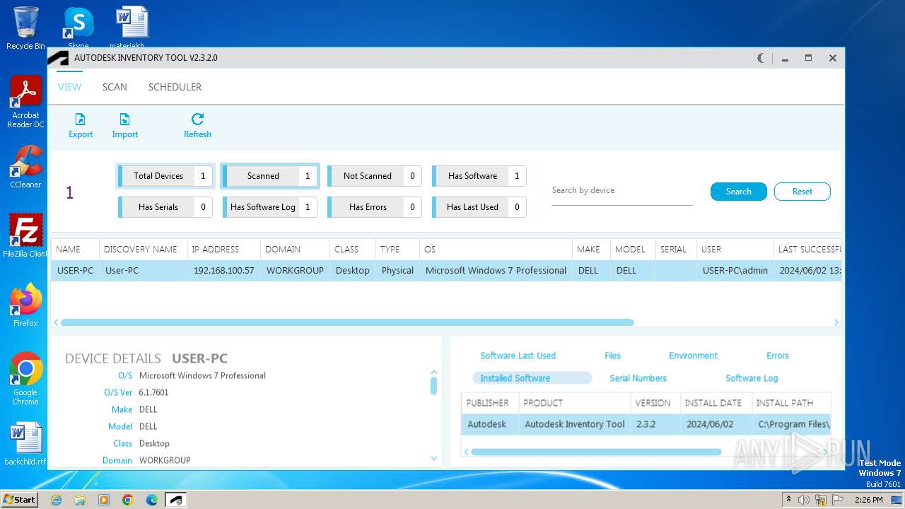905x509 pixels.
Task: Click device table horizontal scrollbar
Action: (x=347, y=322)
